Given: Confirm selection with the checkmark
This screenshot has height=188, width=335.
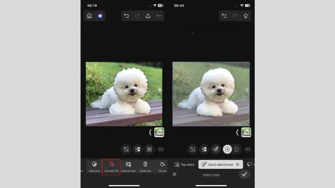Looking at the screenshot, I should pyautogui.click(x=244, y=174).
